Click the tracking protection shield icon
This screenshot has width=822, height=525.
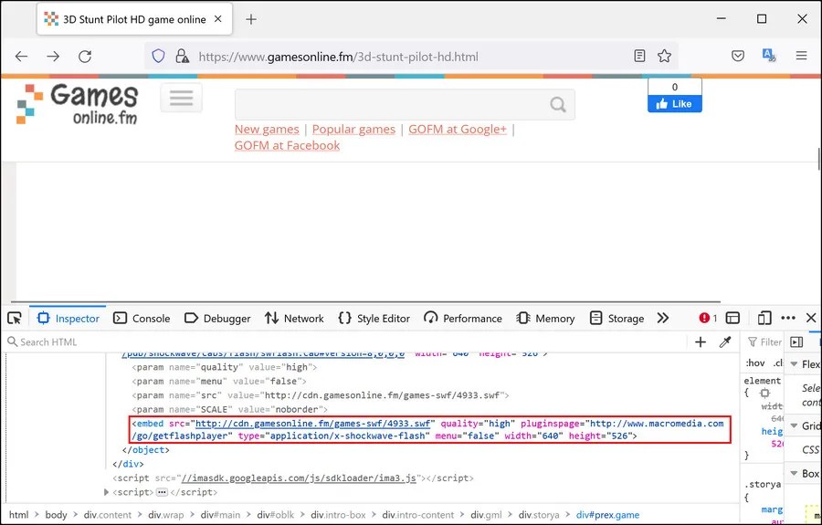click(x=158, y=56)
